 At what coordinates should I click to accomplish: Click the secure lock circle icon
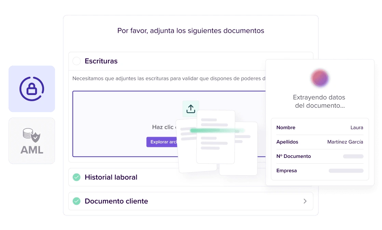click(x=32, y=89)
